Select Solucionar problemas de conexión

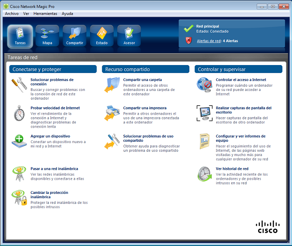(x=52, y=82)
